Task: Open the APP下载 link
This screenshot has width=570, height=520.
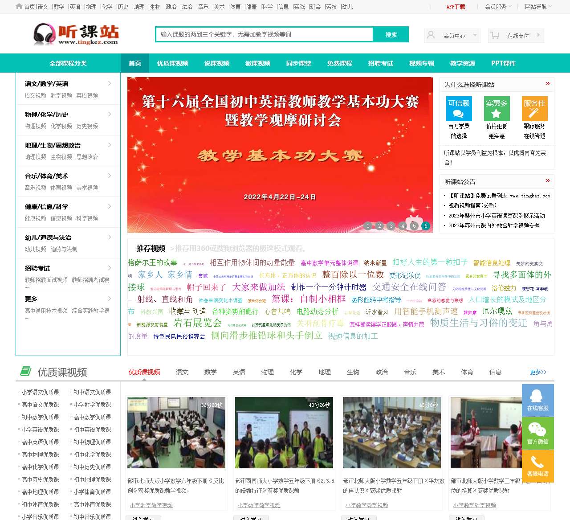Action: click(x=456, y=7)
